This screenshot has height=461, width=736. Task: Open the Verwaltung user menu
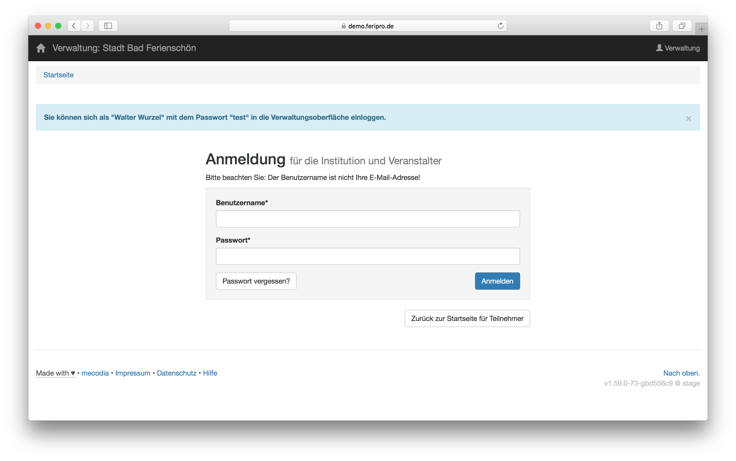pyautogui.click(x=678, y=48)
